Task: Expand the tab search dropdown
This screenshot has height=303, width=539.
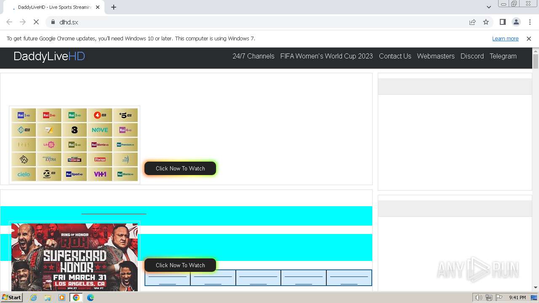Action: [489, 7]
